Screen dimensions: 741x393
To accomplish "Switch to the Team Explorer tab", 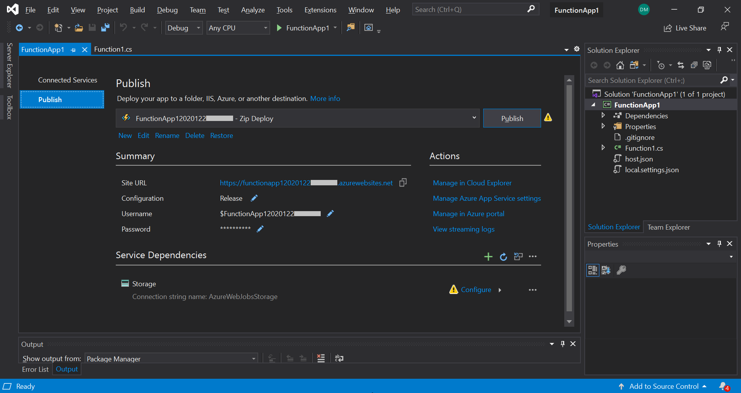I will tap(668, 227).
